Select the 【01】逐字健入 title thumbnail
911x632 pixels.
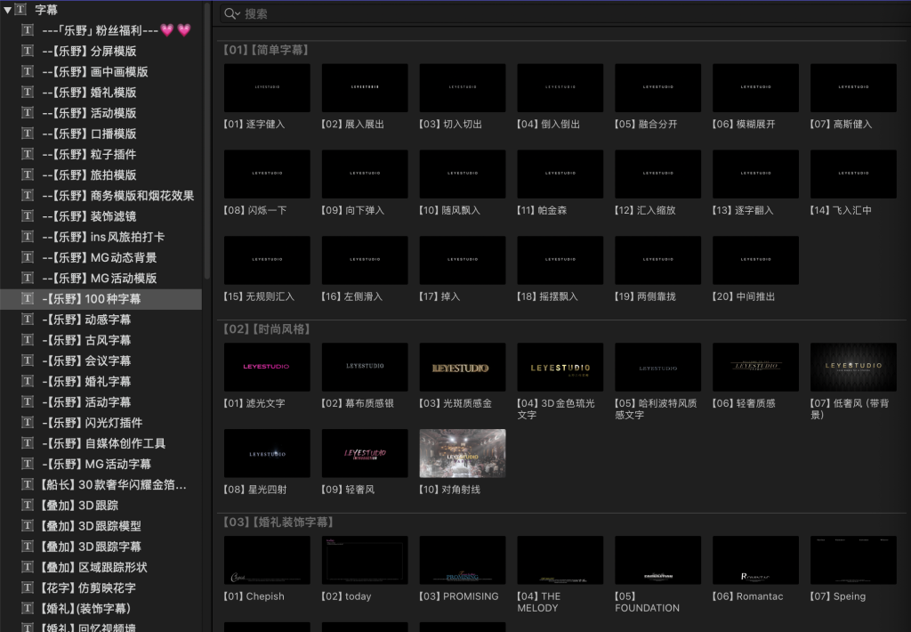(267, 88)
